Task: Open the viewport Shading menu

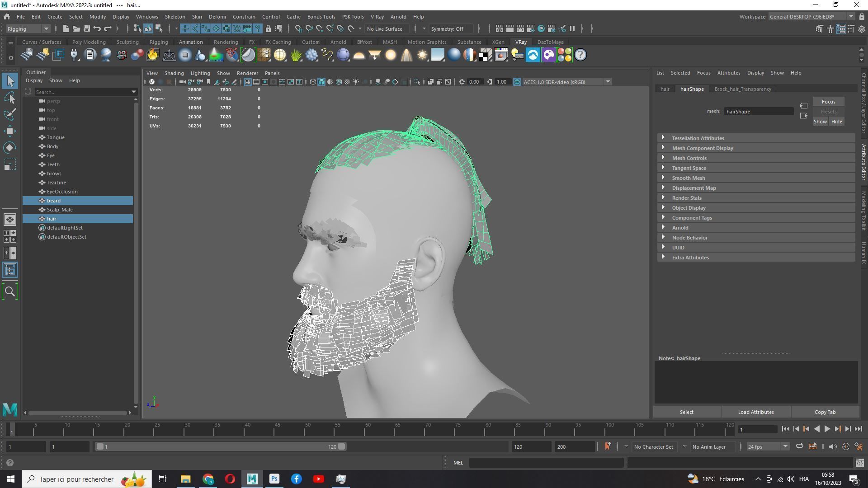Action: (x=174, y=73)
